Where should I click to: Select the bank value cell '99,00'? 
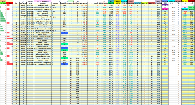[111, 5]
